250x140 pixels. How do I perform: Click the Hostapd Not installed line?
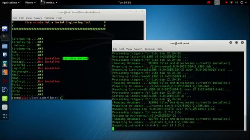pyautogui.click(x=36, y=62)
